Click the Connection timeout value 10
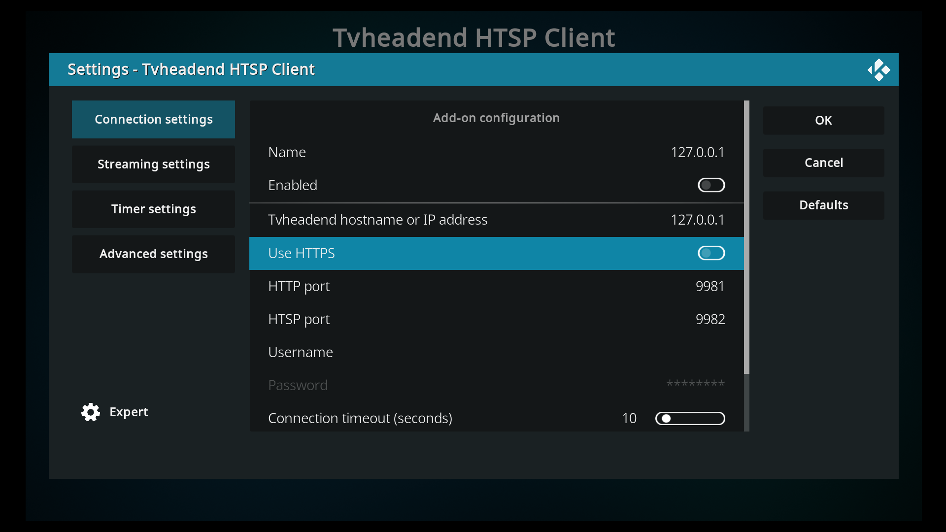The height and width of the screenshot is (532, 946). [x=629, y=419]
